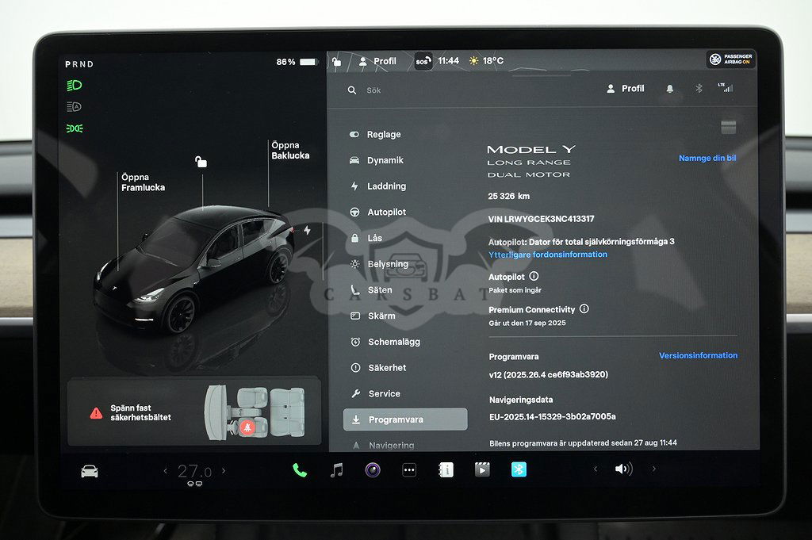Click the Sök search field
This screenshot has height=540, width=812.
click(460, 90)
